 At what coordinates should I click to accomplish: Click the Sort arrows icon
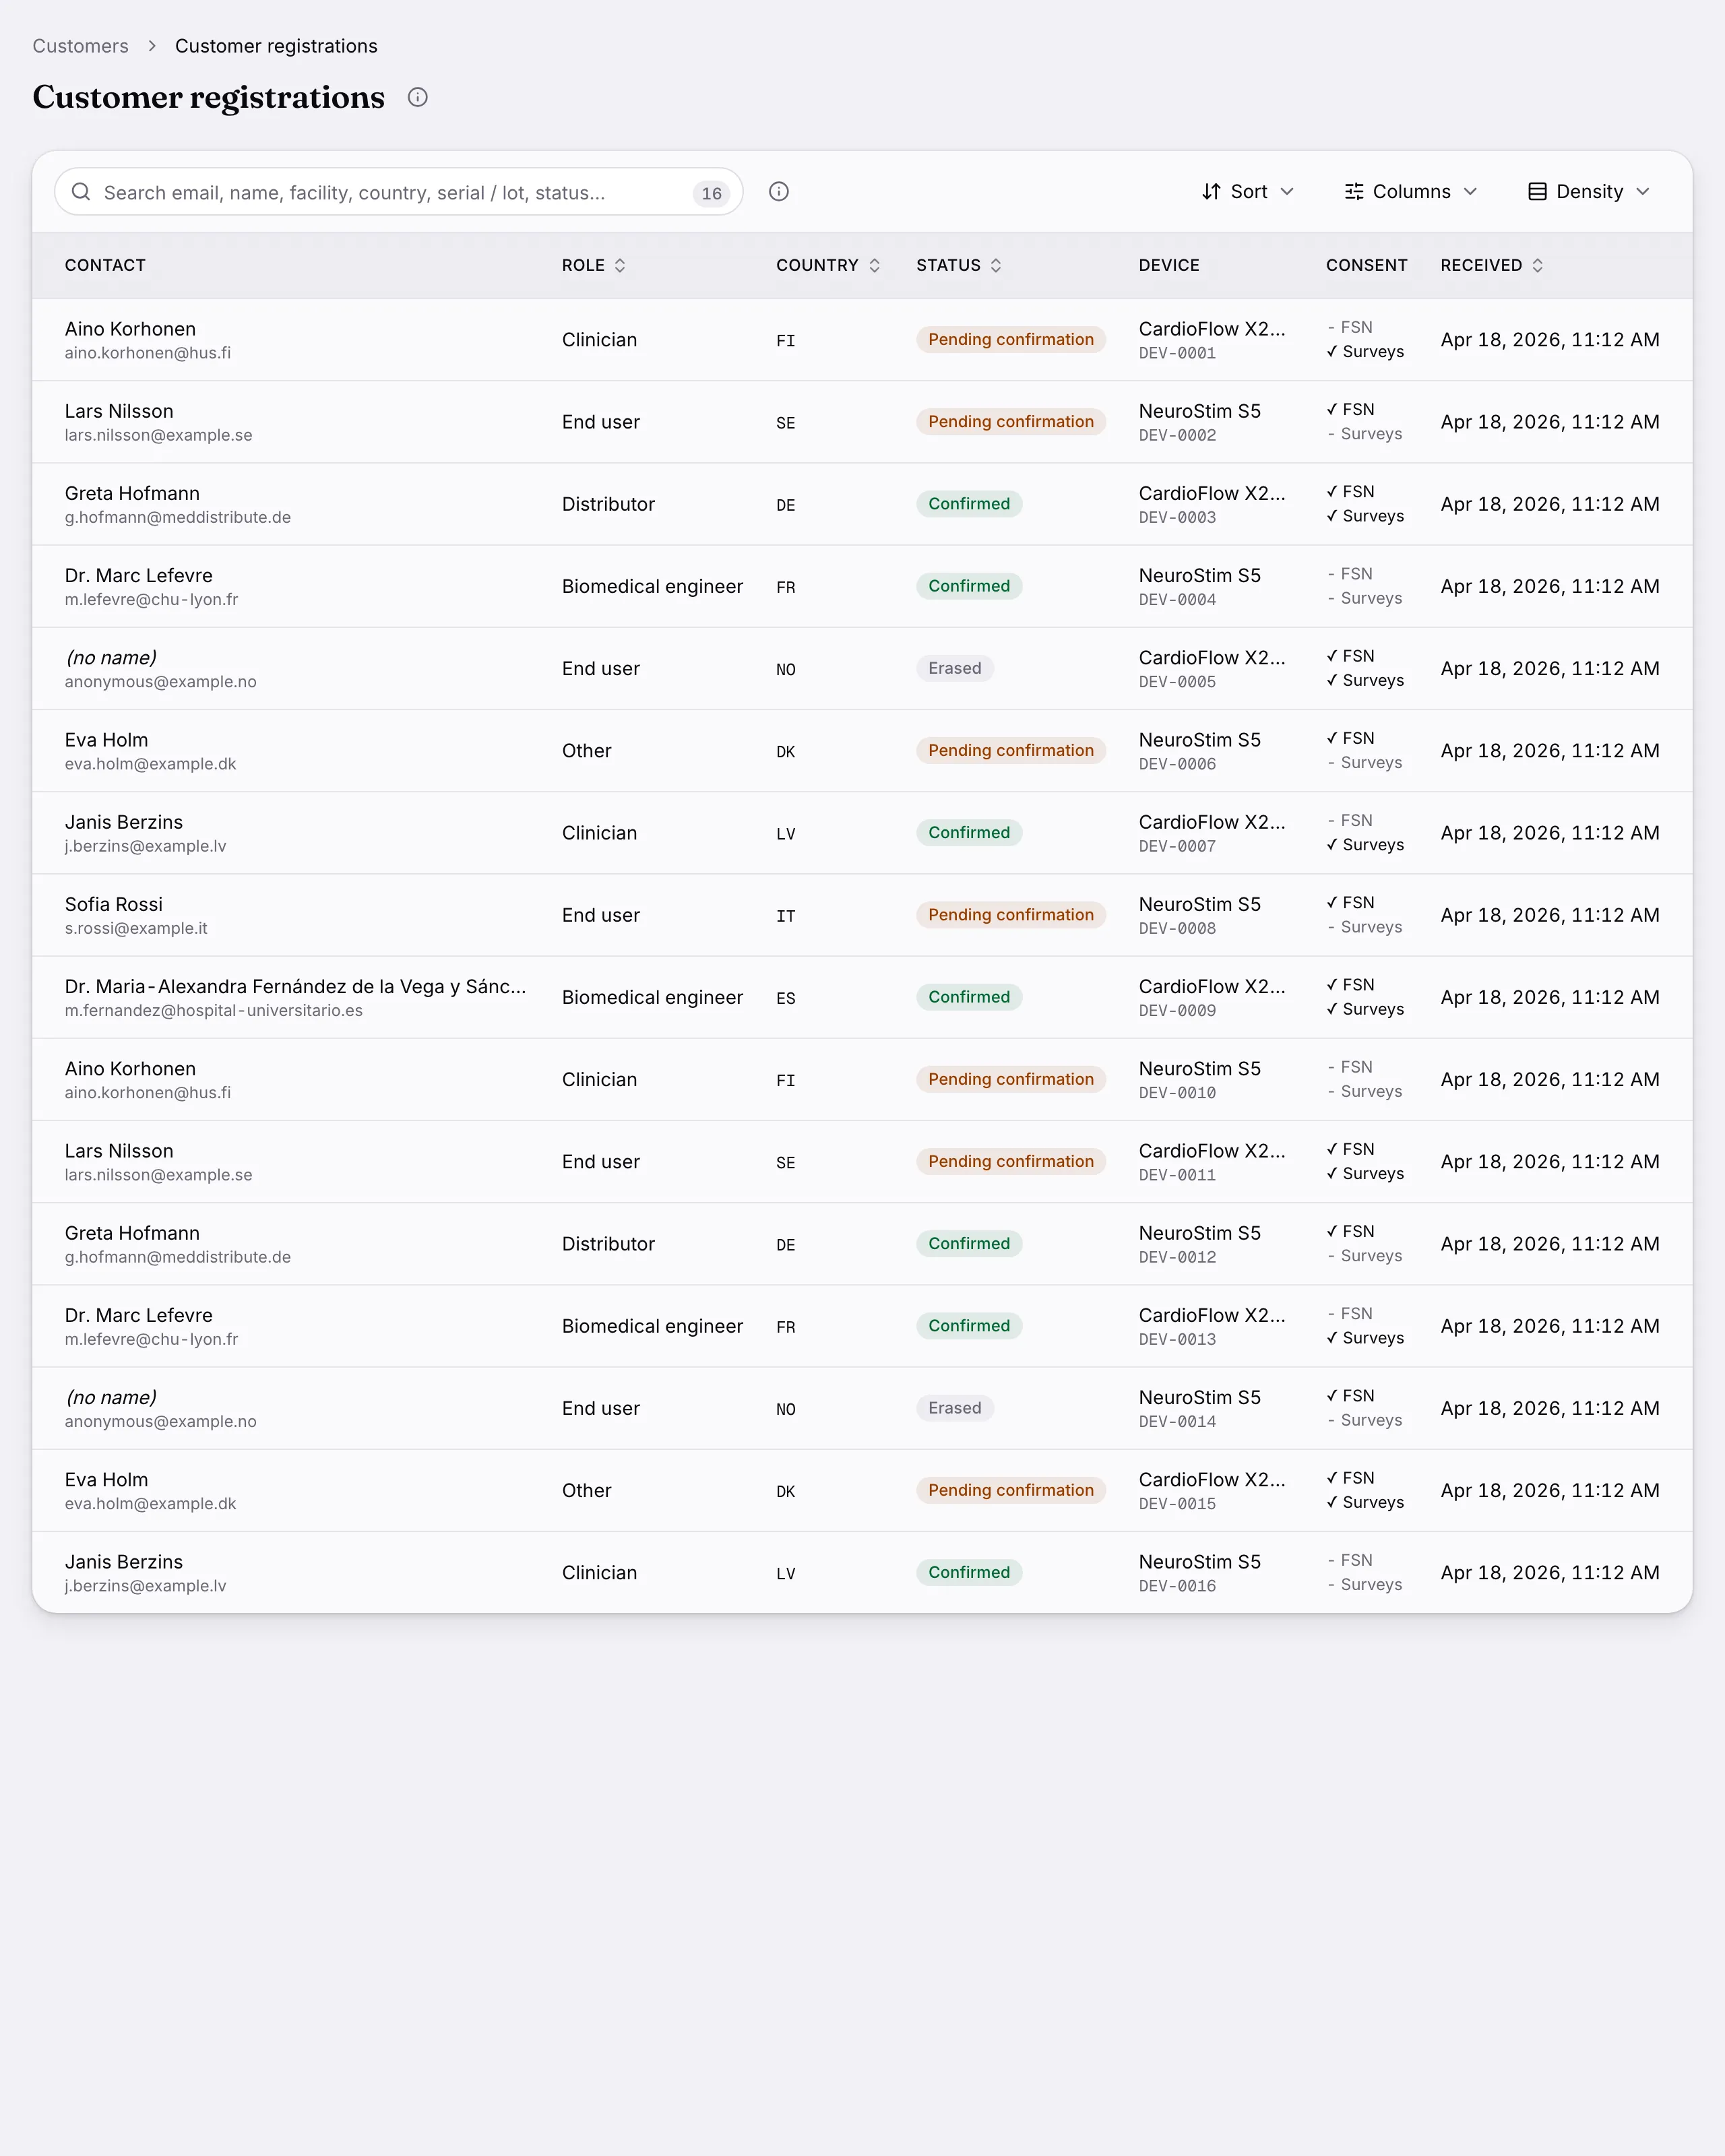point(1211,192)
